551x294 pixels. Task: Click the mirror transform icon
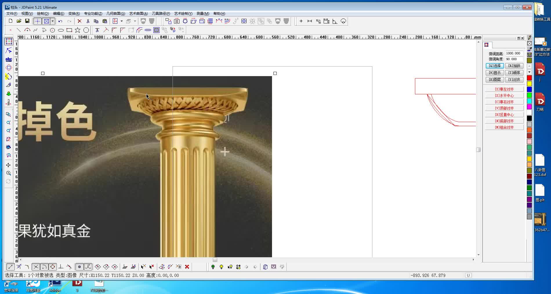click(x=177, y=21)
